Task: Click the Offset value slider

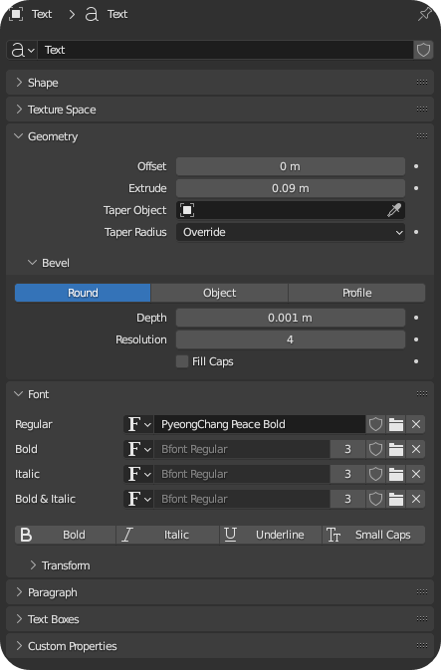Action: [x=291, y=166]
